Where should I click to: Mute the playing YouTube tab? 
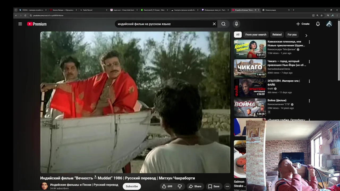point(255,10)
